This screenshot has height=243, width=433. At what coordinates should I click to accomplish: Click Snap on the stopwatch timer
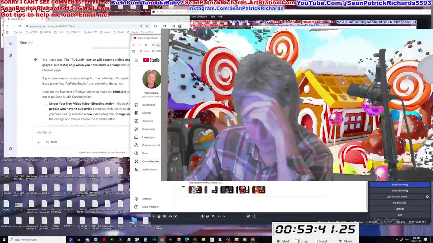click(x=301, y=241)
